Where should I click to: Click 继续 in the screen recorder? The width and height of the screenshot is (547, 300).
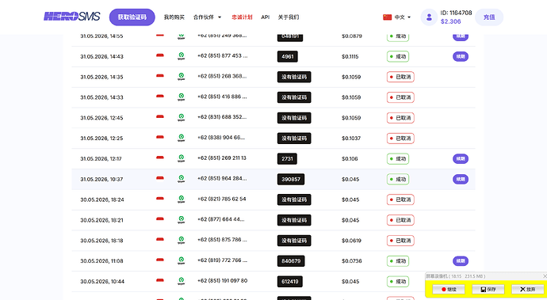click(448, 289)
